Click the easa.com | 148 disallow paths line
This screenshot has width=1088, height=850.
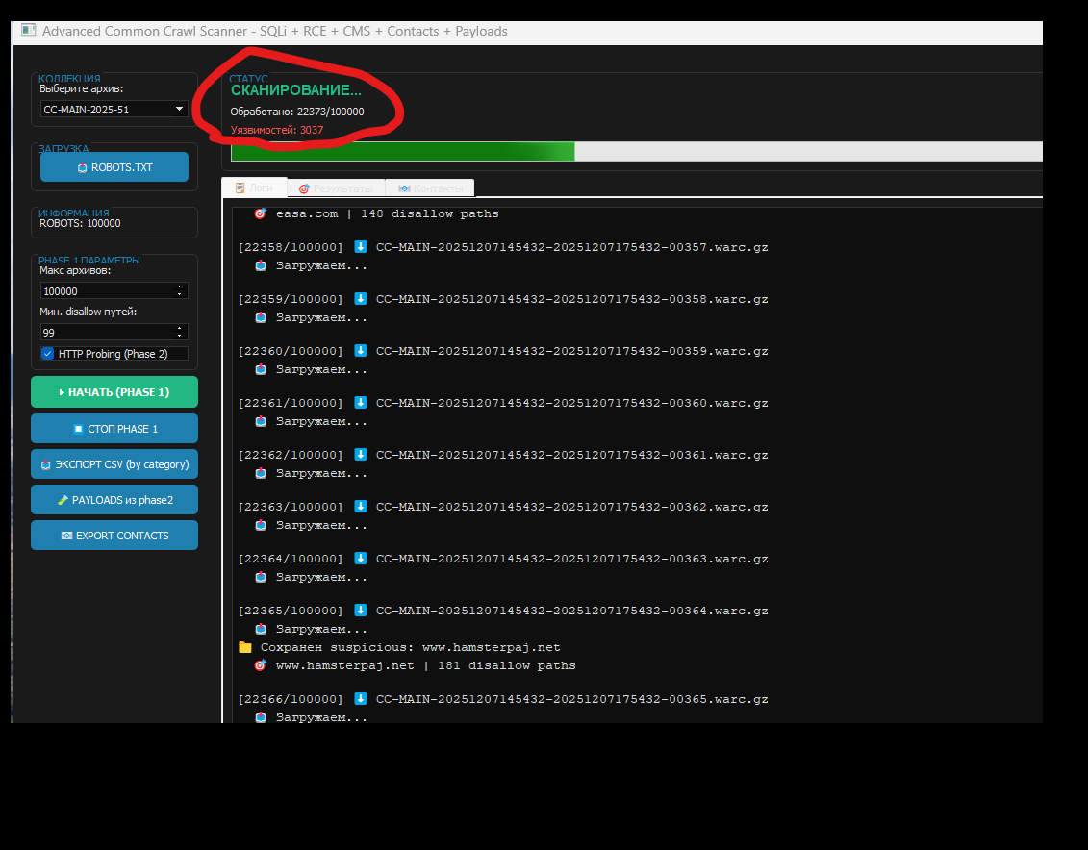tap(377, 213)
